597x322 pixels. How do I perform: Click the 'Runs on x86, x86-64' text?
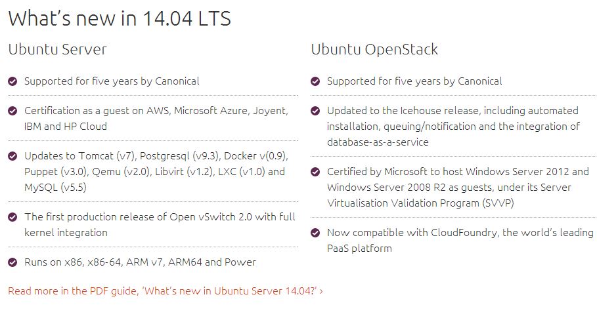point(140,262)
